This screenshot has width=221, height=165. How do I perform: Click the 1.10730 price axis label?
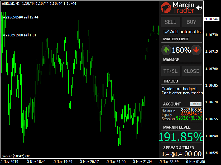click(x=211, y=35)
